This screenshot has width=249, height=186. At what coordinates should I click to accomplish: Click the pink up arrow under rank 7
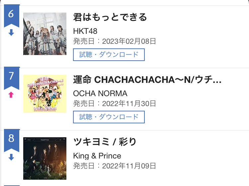(11, 95)
